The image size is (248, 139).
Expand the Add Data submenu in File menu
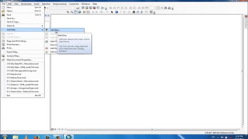[x=23, y=30]
